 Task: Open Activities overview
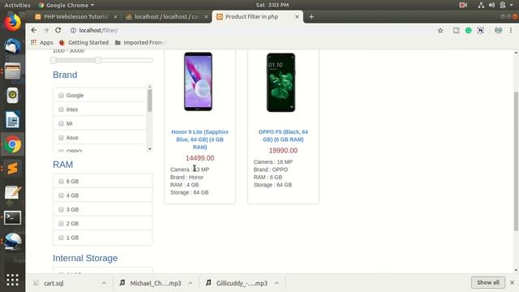tap(17, 5)
